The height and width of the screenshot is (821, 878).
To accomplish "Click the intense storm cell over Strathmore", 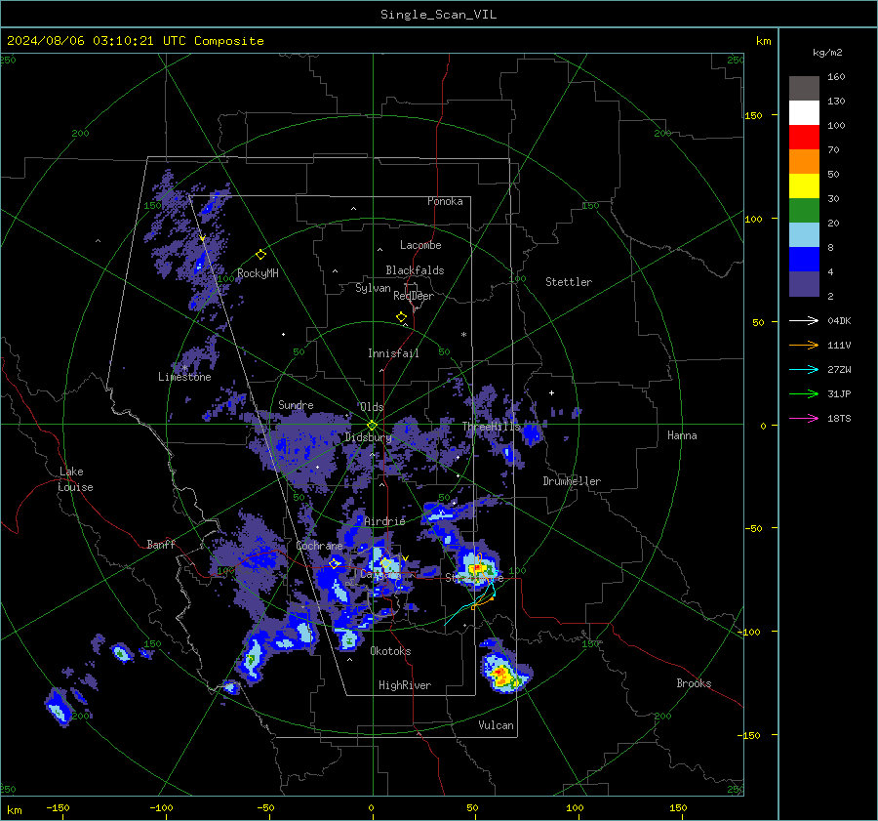I will pos(476,568).
